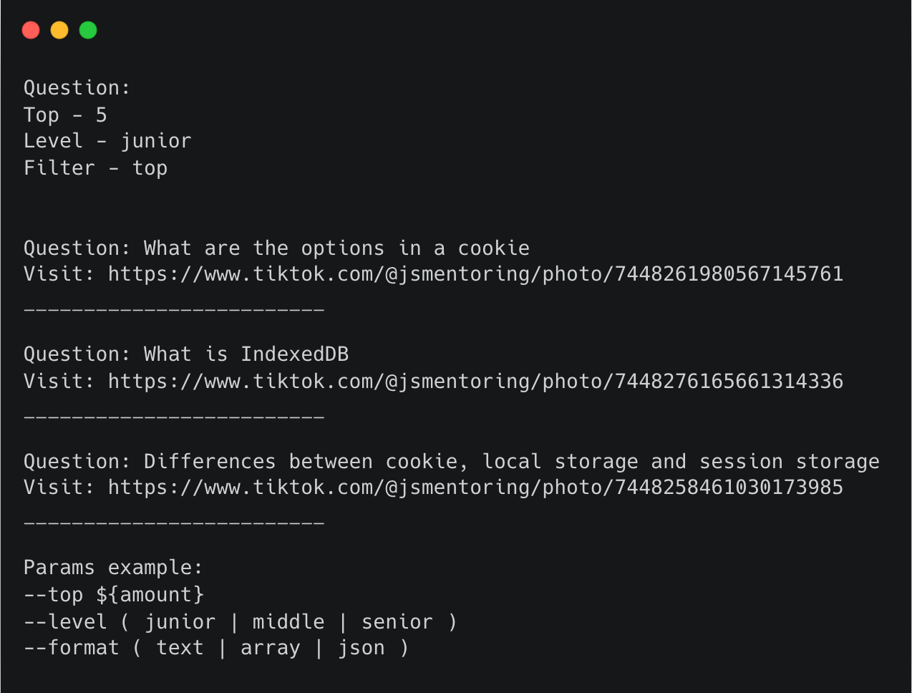The image size is (912, 693).
Task: Open the TikTok link for storage differences
Action: coord(475,488)
